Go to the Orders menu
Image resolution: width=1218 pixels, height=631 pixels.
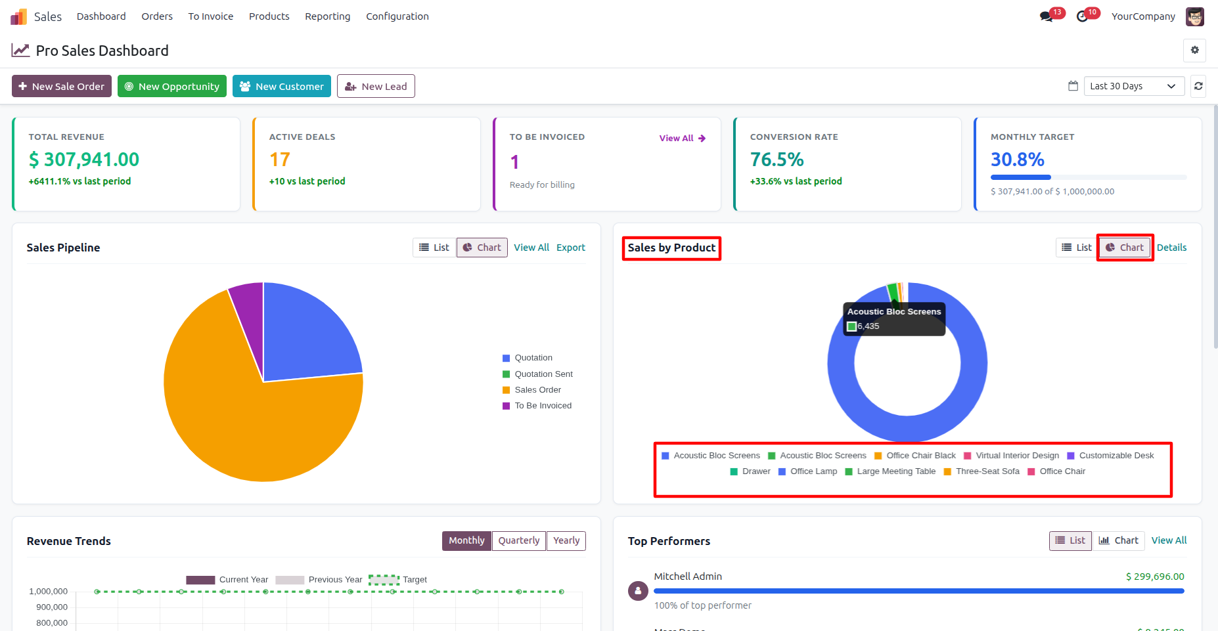pyautogui.click(x=157, y=16)
